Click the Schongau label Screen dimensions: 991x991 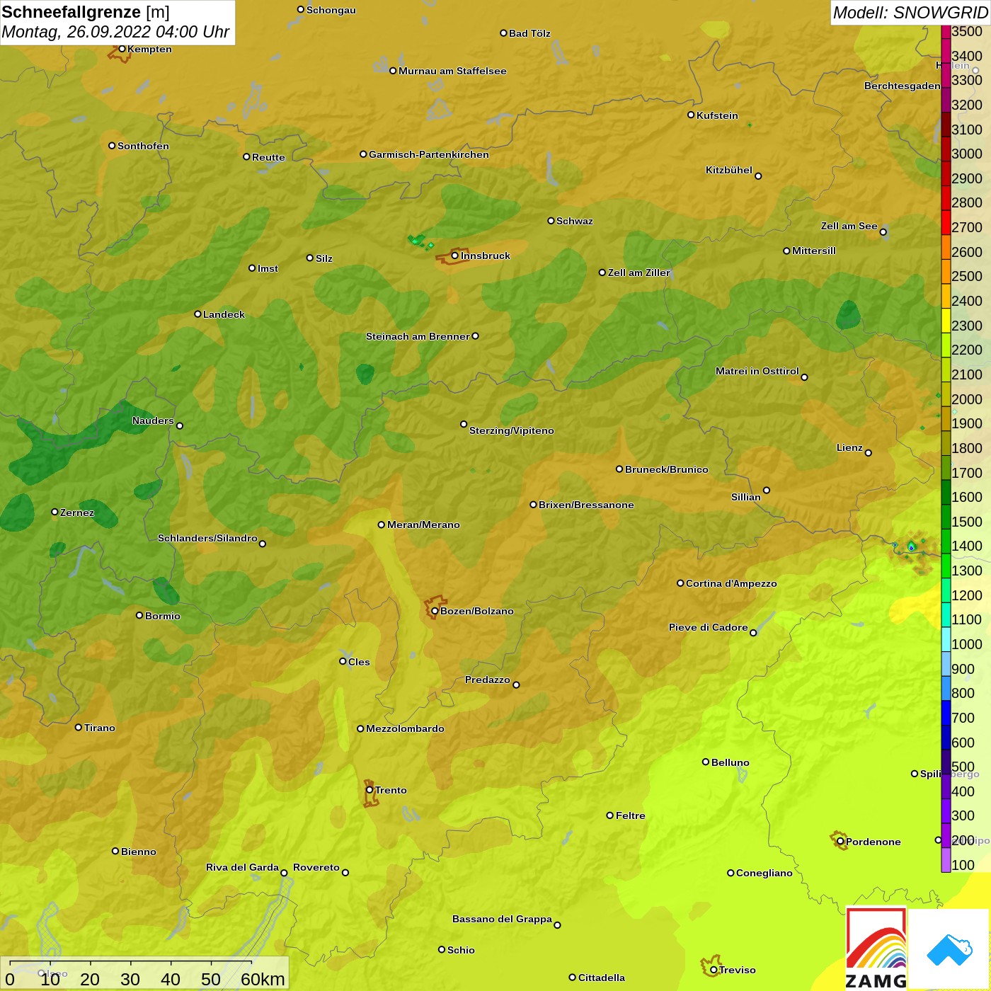pos(331,10)
